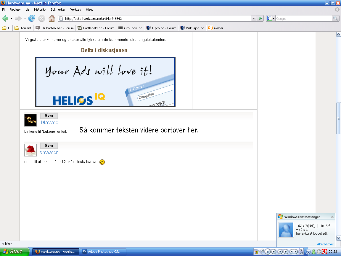Close the Windows Live Messenger popup
Screen dimensions: 341x256
pyautogui.click(x=332, y=217)
